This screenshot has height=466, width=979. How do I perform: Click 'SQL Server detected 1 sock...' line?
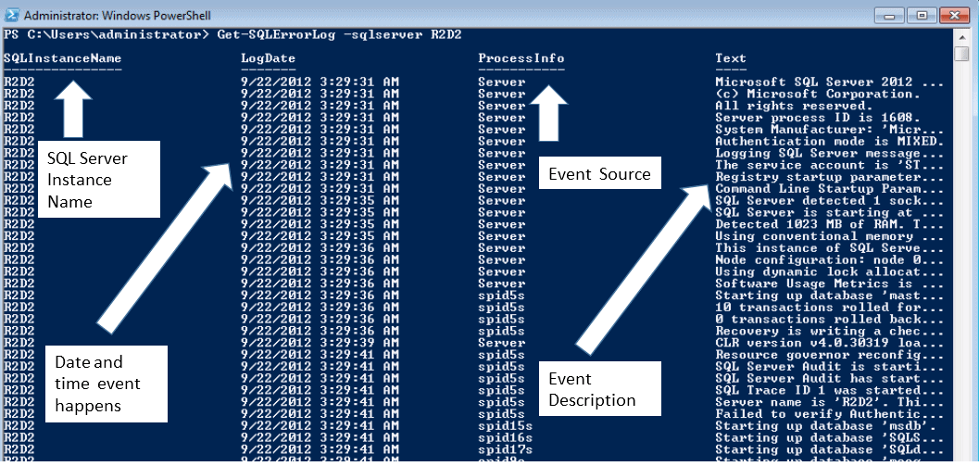tap(829, 201)
